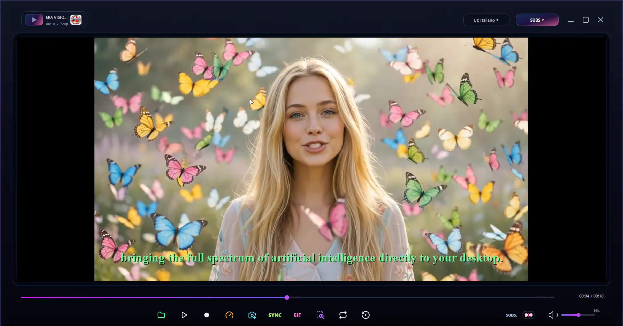This screenshot has height=326, width=623.
Task: Close the player window
Action: pyautogui.click(x=601, y=20)
